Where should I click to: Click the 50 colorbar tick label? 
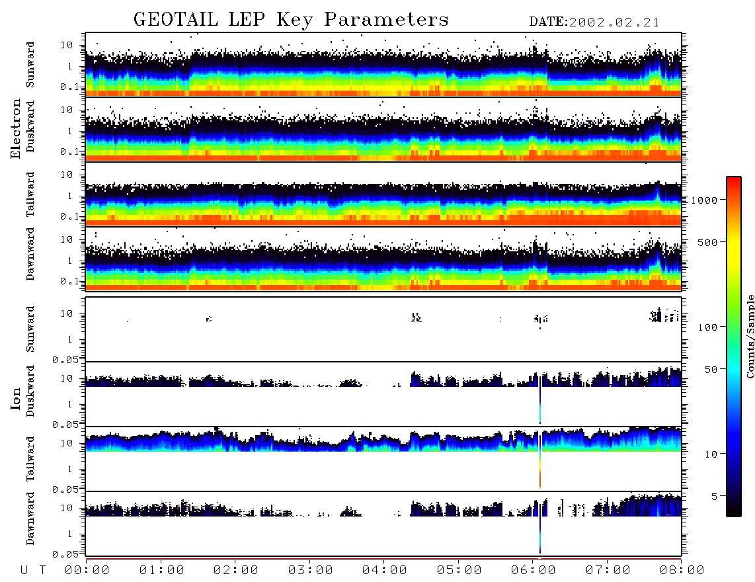pyautogui.click(x=711, y=370)
